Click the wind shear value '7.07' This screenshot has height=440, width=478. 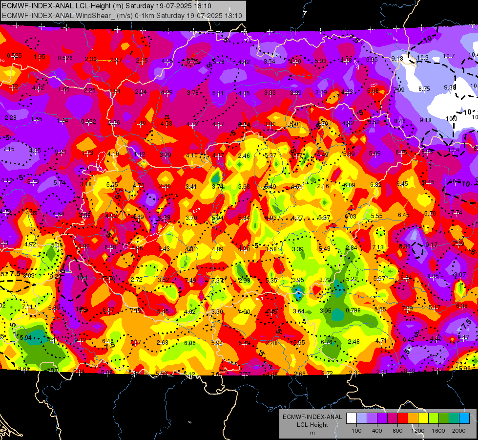(x=135, y=342)
